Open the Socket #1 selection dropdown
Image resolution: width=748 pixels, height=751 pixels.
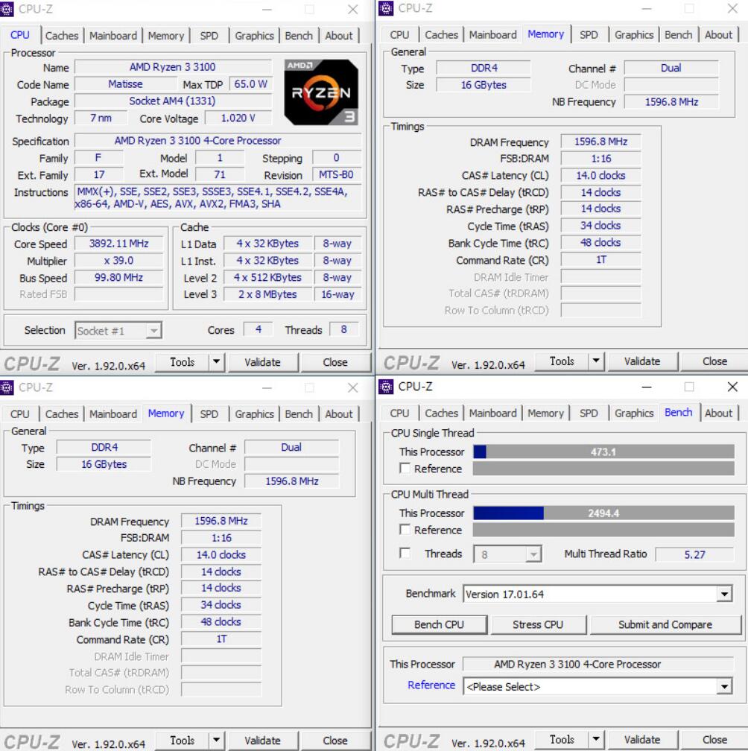153,331
